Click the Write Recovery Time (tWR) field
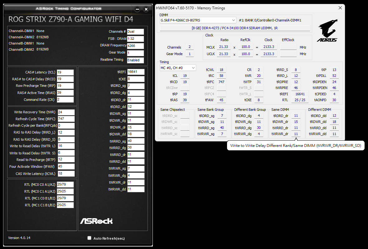 click(x=66, y=112)
